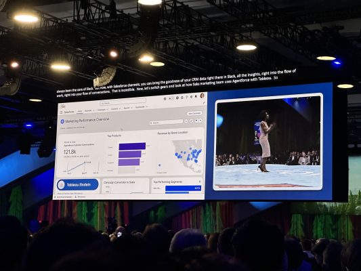
Task: Click the Saks logo at top left
Action: click(62, 106)
